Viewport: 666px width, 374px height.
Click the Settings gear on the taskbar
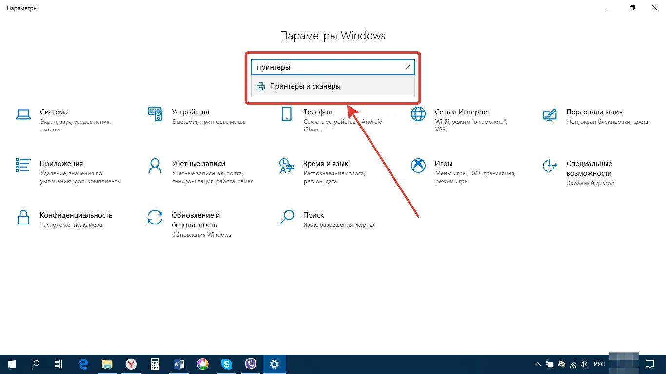[274, 364]
